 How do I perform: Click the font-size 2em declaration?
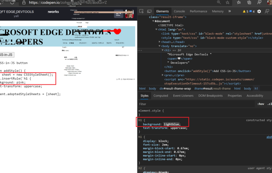click(x=155, y=145)
